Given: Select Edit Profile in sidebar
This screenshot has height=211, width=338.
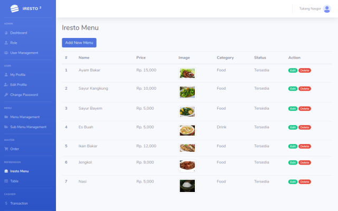Looking at the screenshot, I should click(x=18, y=84).
